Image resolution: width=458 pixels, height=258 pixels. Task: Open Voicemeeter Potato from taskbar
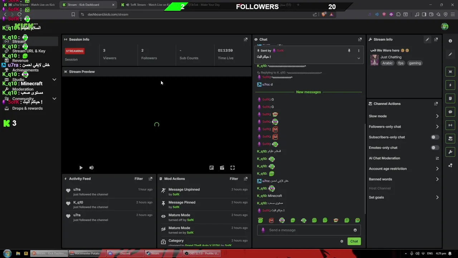pyautogui.click(x=87, y=253)
